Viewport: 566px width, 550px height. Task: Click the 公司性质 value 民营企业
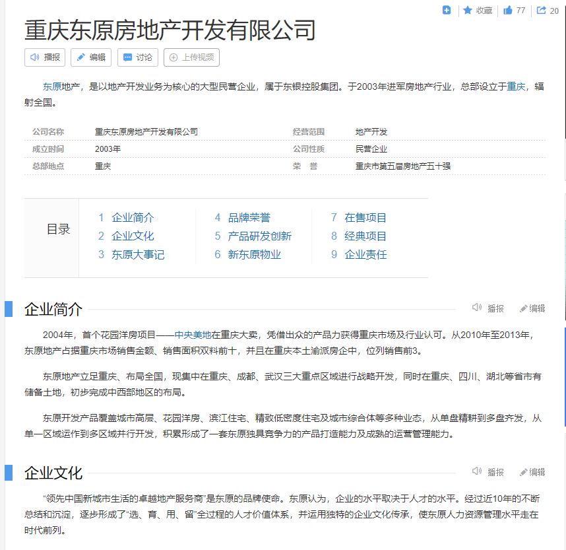tap(371, 149)
